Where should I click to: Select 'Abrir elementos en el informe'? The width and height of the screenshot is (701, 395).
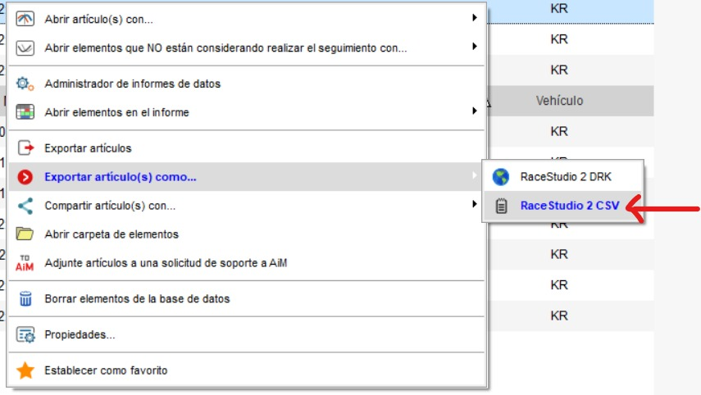pos(247,112)
